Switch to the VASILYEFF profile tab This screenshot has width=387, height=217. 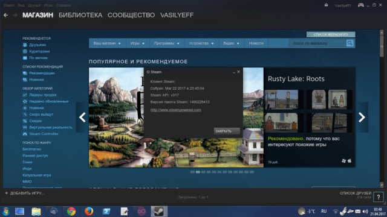177,15
